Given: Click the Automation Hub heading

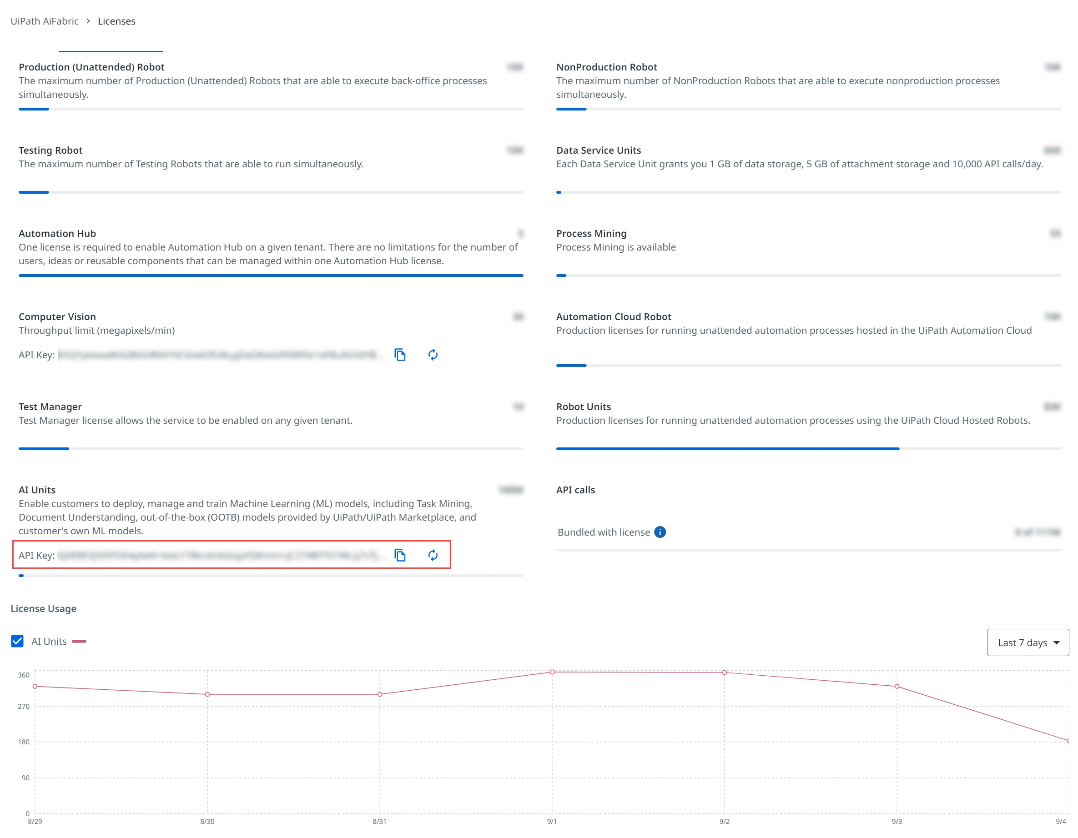Looking at the screenshot, I should (57, 233).
